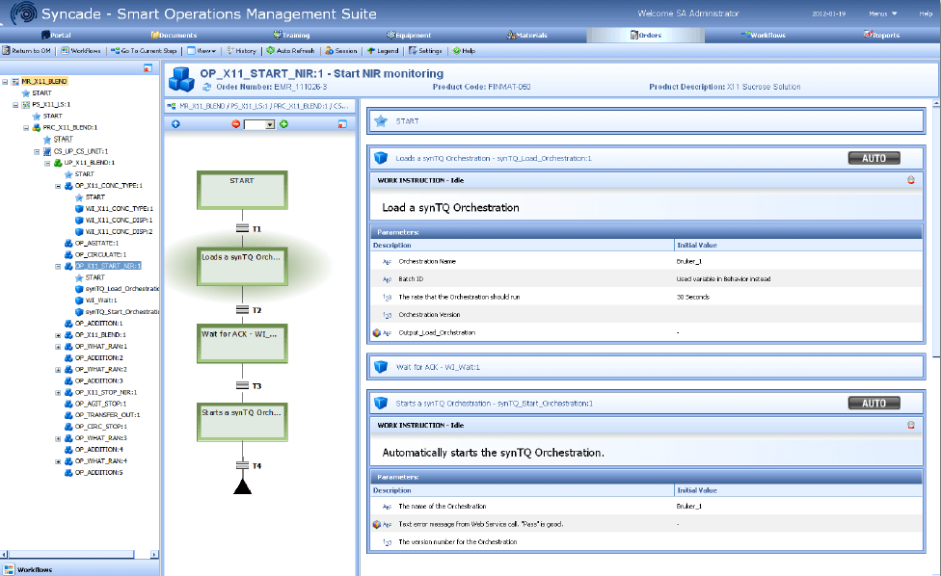Open the View dropdown in toolbar
This screenshot has height=576, width=941.
(202, 51)
